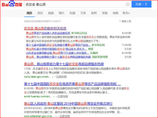This screenshot has width=158, height=118.
Task: Expand dropdown arrow next to scroll.huanqiu.com
Action: tap(54, 97)
